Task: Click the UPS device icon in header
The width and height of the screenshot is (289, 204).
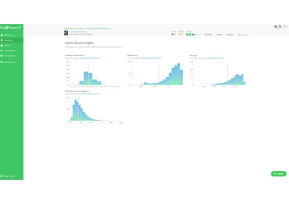Action: click(66, 33)
